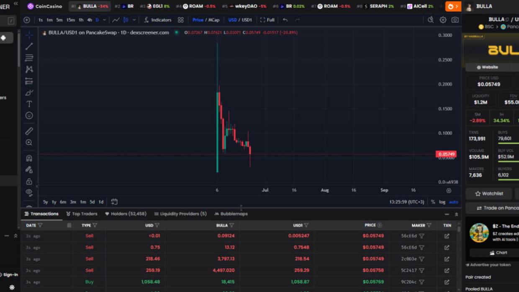Screen dimensions: 519x292
Task: Select the ruler measure tool
Action: 29,131
